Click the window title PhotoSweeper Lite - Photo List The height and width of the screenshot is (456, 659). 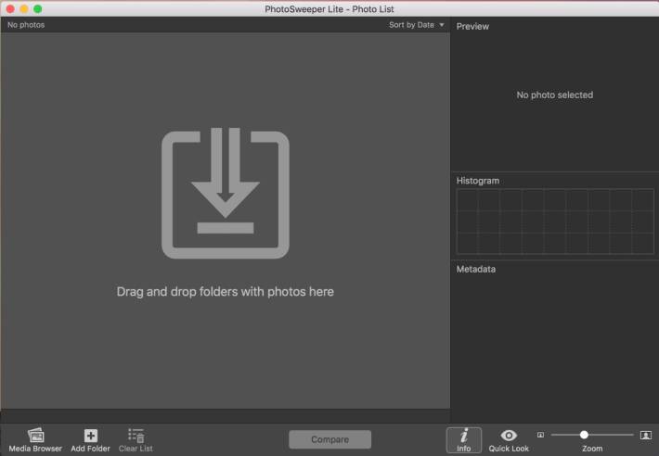click(329, 9)
